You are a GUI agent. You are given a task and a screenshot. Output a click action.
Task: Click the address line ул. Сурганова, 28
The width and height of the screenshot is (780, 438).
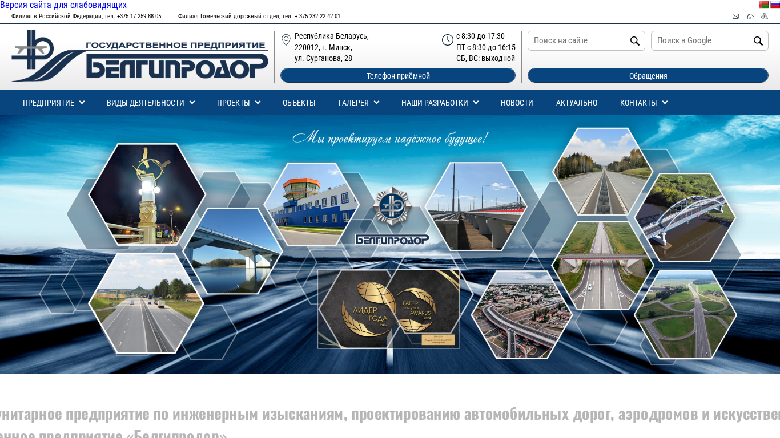pyautogui.click(x=323, y=58)
